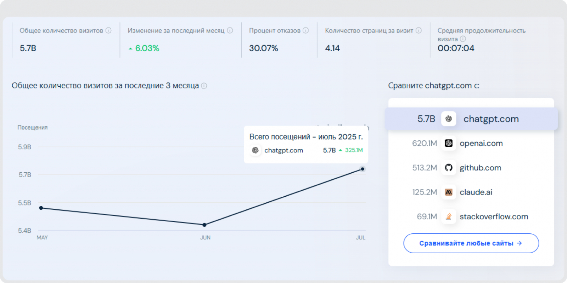Click the 325.1M increase value in tooltip
The width and height of the screenshot is (567, 283).
coord(354,150)
